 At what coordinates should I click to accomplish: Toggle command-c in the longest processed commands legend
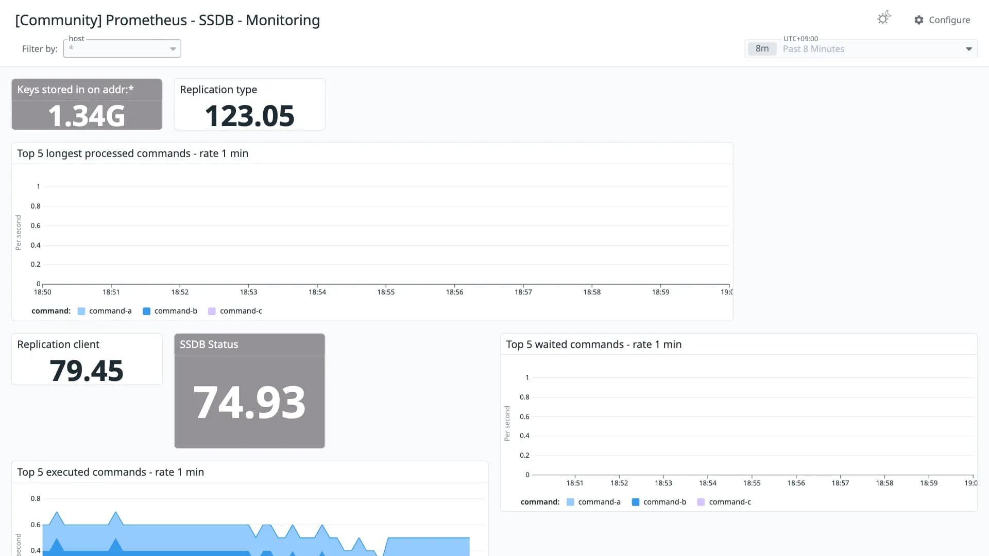tap(235, 311)
